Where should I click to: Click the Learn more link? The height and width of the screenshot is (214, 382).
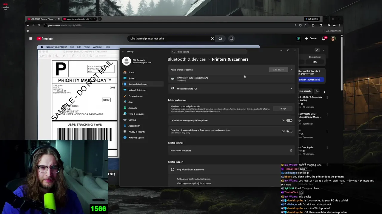215,111
